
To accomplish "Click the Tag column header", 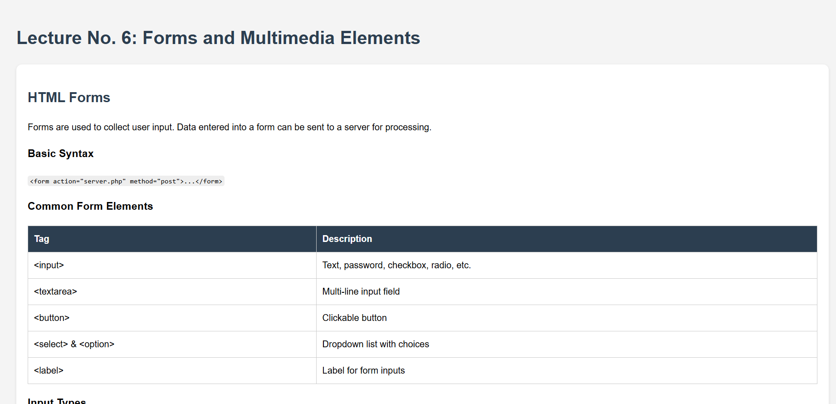I will [x=42, y=239].
